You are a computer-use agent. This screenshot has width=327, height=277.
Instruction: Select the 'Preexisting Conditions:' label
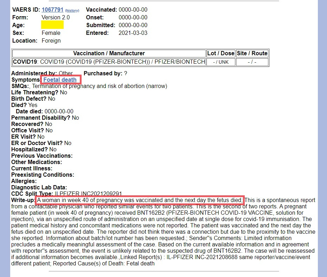pyautogui.click(x=43, y=175)
